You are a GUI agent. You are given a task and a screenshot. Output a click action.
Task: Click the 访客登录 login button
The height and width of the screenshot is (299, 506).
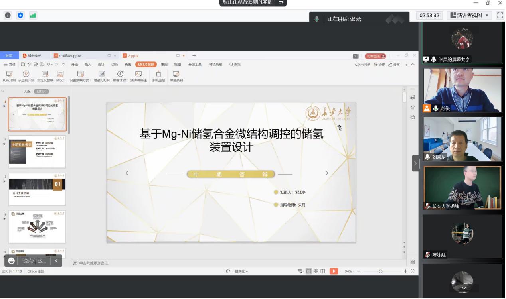(375, 56)
